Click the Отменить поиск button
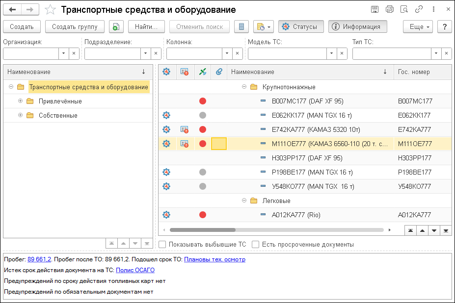Screen dimensions: 455x303 click(200, 26)
